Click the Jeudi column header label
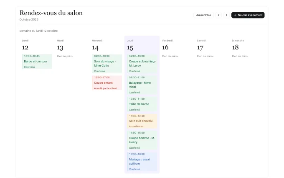 [x=130, y=41]
